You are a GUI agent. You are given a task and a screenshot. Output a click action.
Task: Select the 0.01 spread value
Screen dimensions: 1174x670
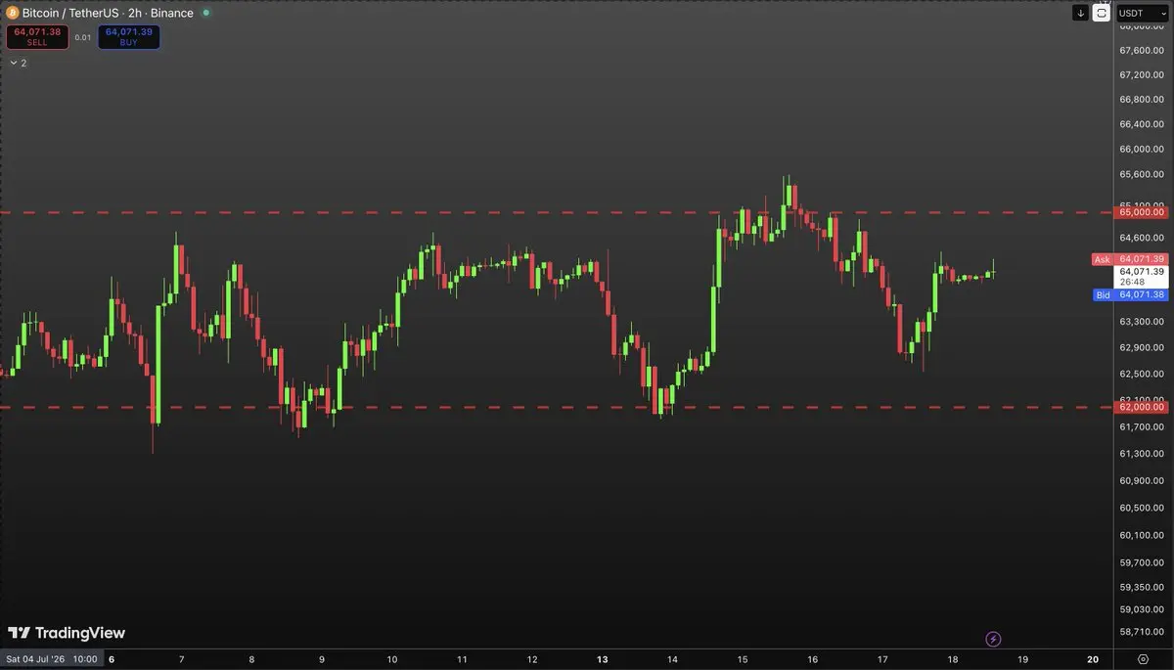83,37
